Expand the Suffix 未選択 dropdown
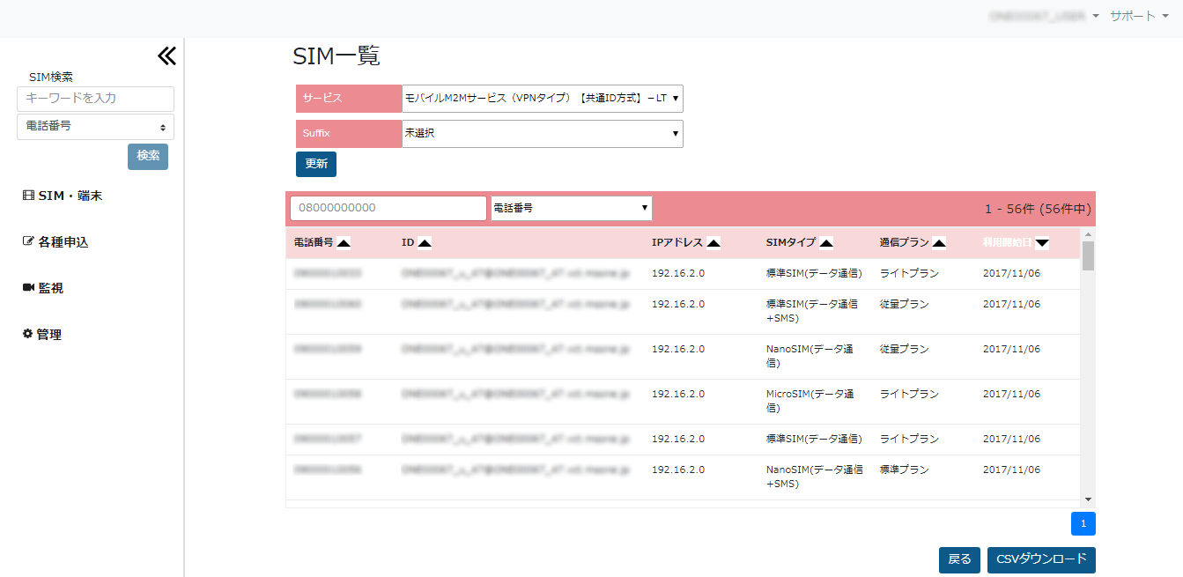 542,134
